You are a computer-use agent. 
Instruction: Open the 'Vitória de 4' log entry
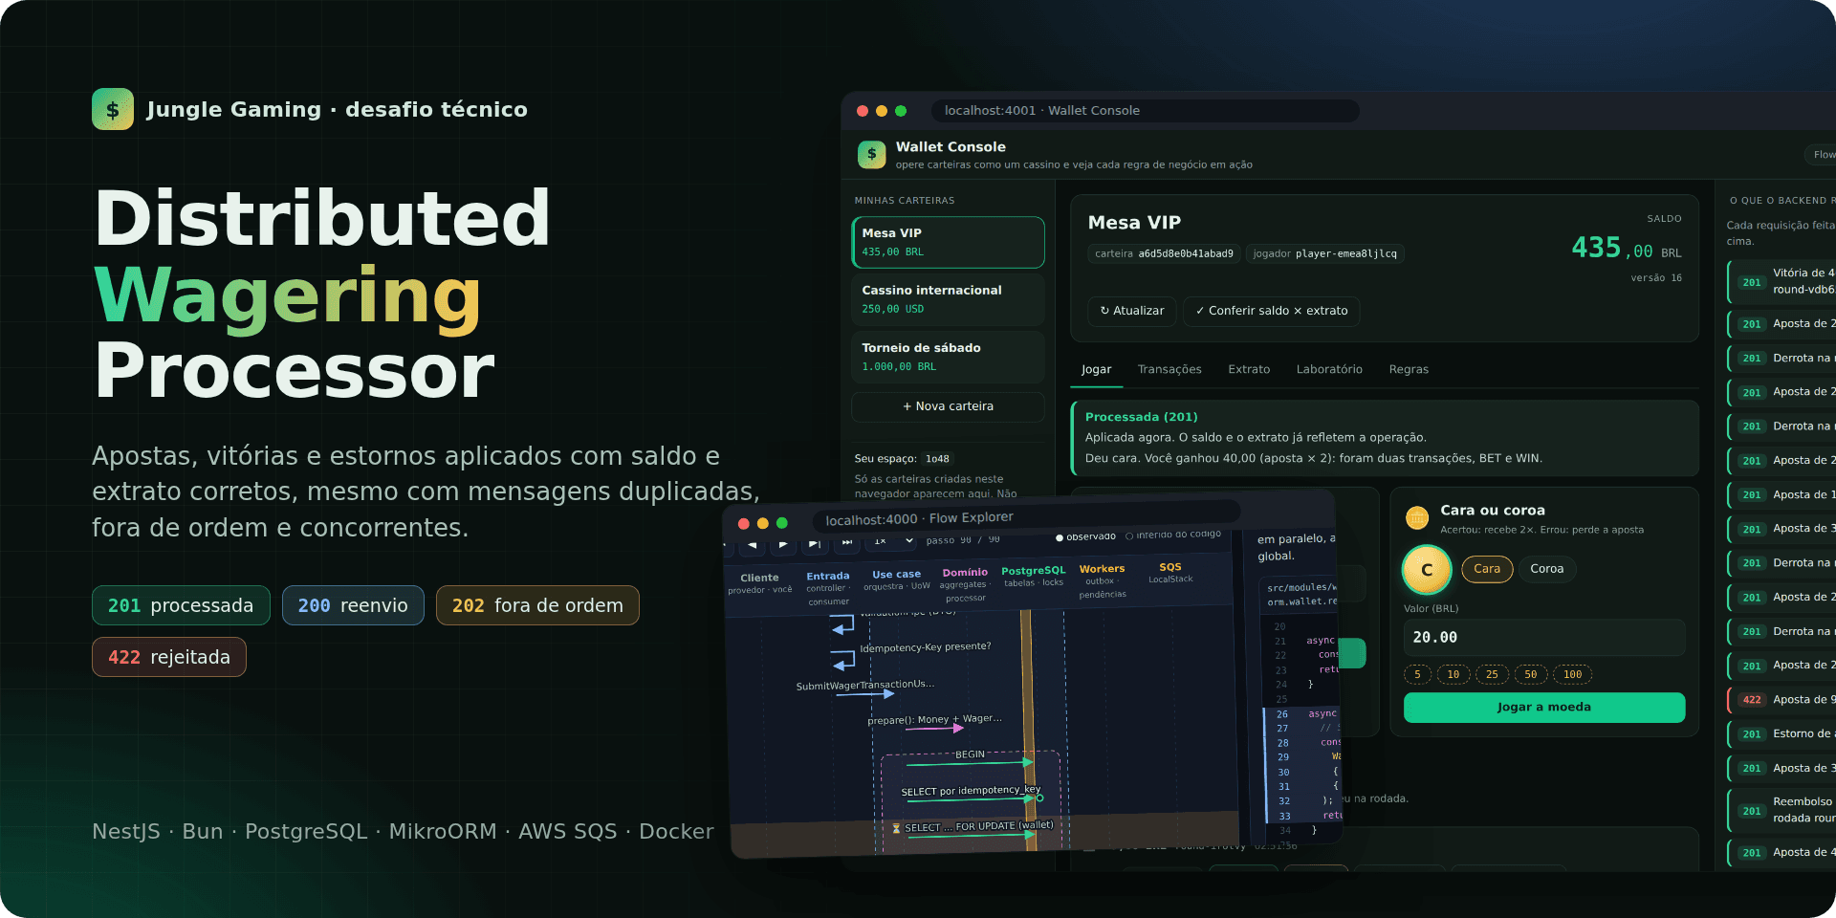click(1782, 281)
